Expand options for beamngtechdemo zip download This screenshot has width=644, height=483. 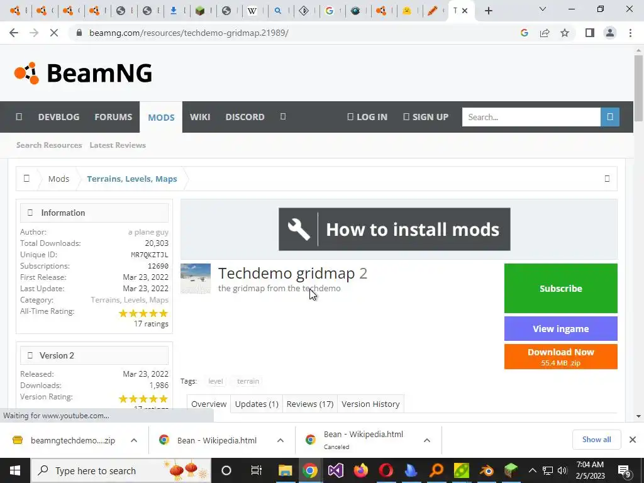[134, 440]
